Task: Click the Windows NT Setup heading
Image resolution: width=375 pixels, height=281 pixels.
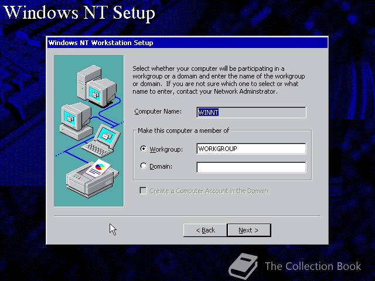Action: [x=80, y=12]
